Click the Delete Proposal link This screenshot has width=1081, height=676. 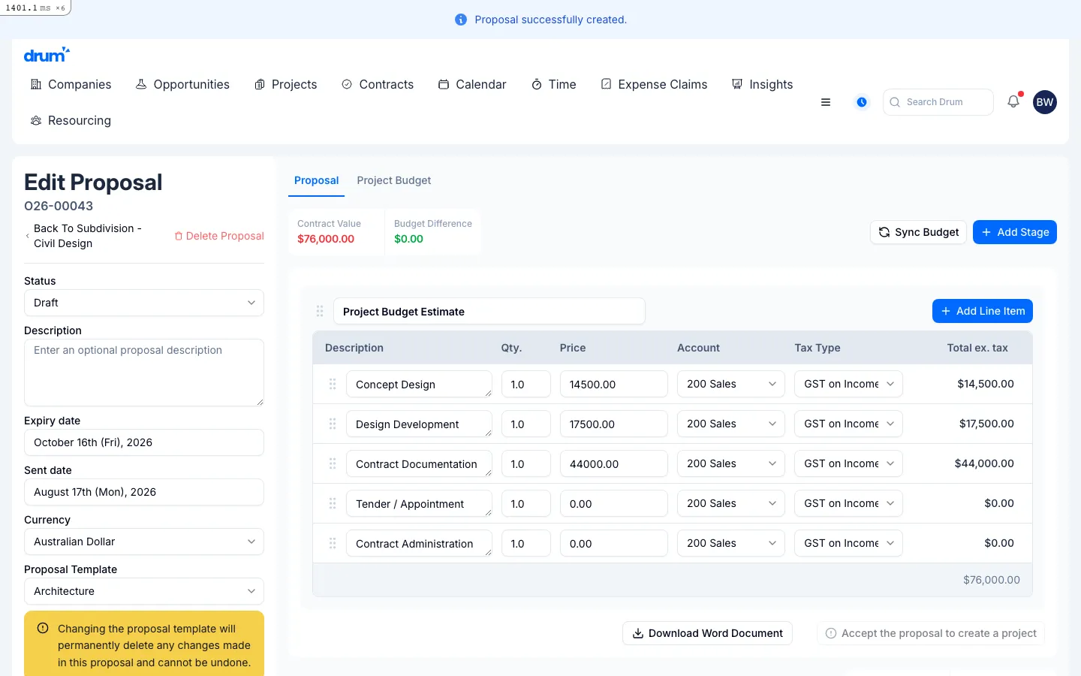(219, 236)
